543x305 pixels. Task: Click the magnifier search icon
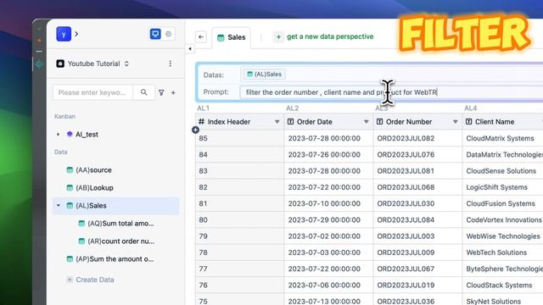pos(143,92)
